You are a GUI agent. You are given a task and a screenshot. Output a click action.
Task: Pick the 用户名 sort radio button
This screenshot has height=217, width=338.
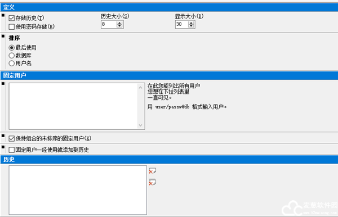pos(12,64)
